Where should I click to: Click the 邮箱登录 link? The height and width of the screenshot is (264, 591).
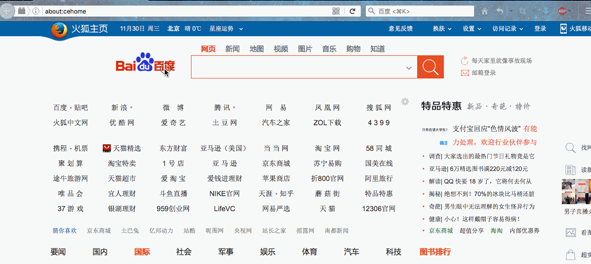coord(484,73)
